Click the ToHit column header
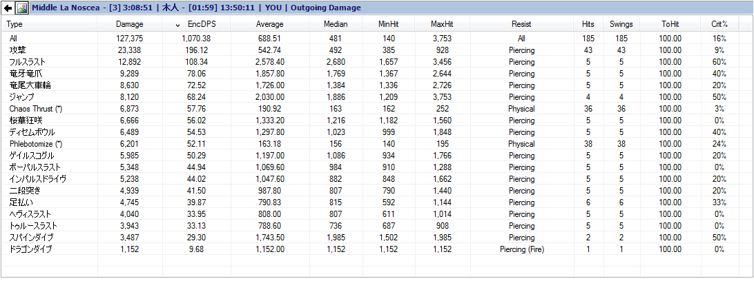This screenshot has height=281, width=754. coord(670,25)
